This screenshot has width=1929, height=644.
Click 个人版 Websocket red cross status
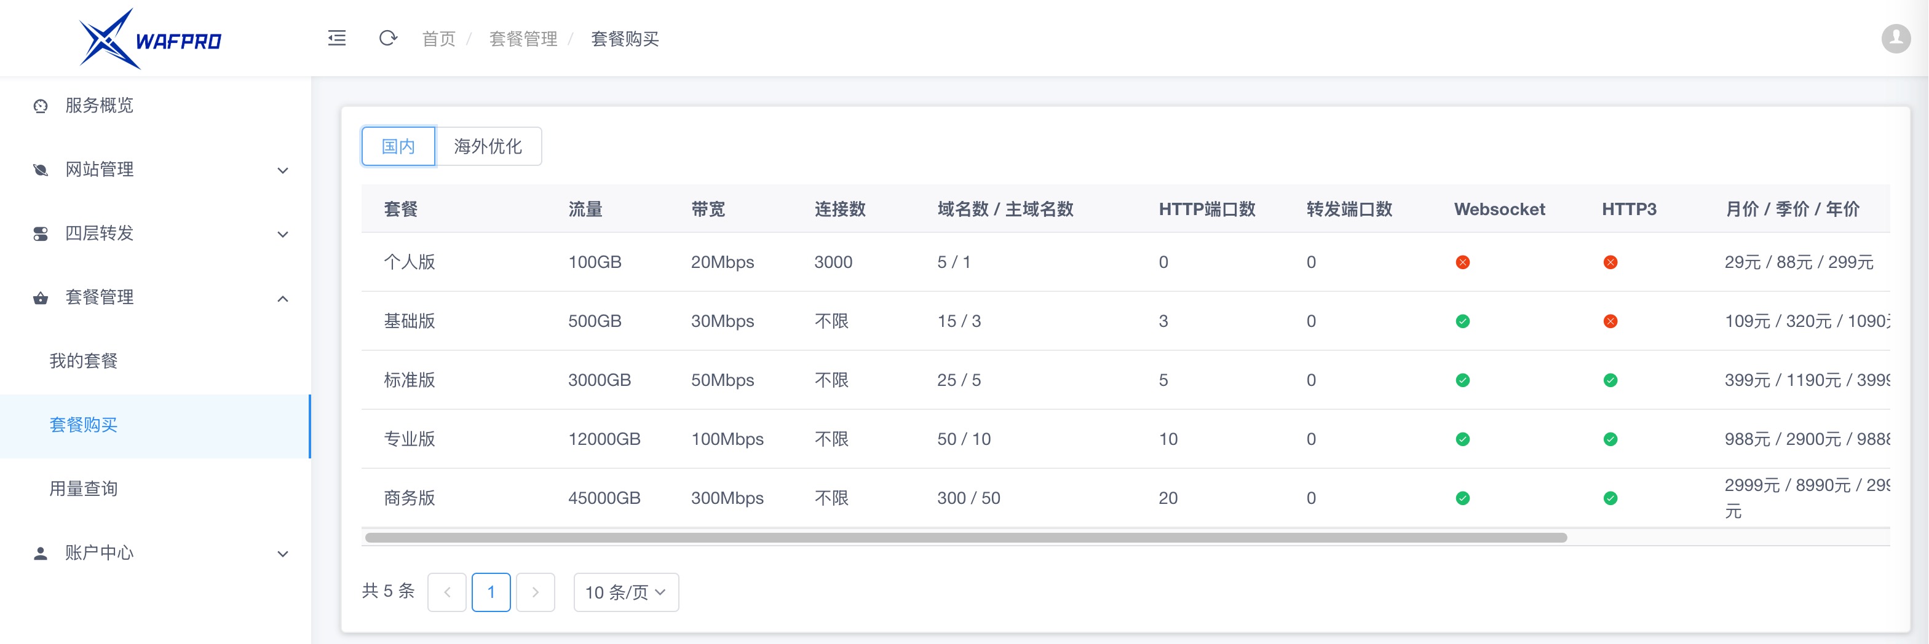pyautogui.click(x=1462, y=262)
